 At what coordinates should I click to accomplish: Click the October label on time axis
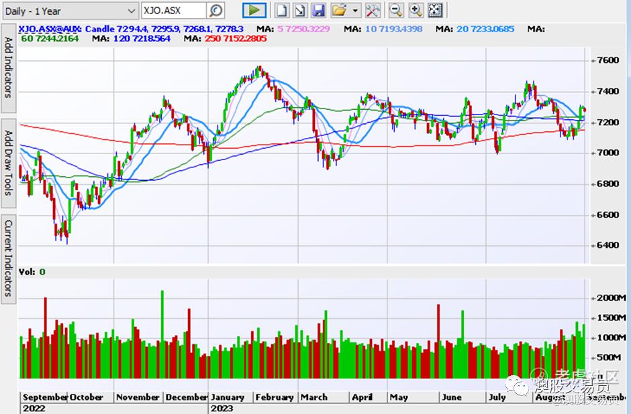point(86,397)
